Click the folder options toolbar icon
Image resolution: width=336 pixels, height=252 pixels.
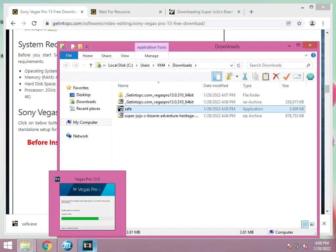(x=229, y=76)
